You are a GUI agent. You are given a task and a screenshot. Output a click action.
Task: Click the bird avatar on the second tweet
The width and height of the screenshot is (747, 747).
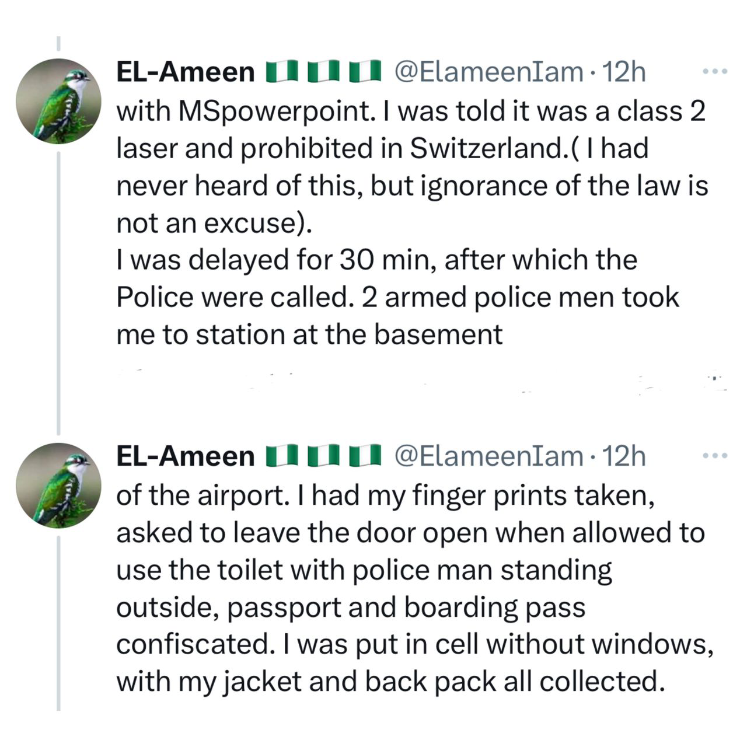[x=58, y=485]
